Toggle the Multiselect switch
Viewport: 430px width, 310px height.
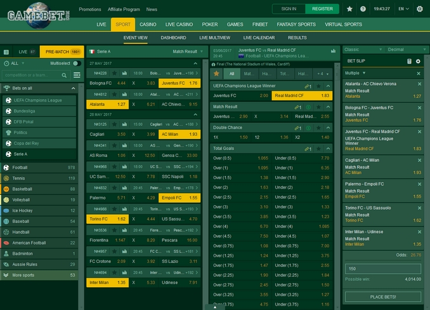pos(77,64)
